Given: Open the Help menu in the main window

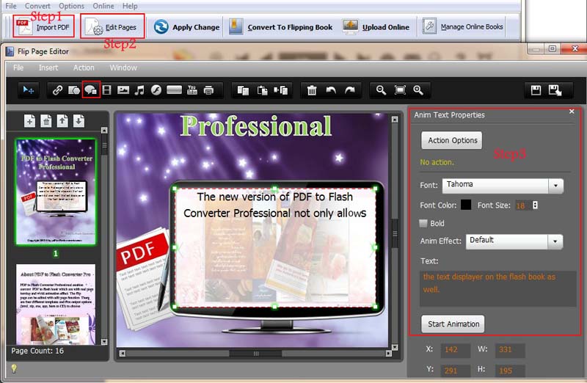Looking at the screenshot, I should [130, 6].
